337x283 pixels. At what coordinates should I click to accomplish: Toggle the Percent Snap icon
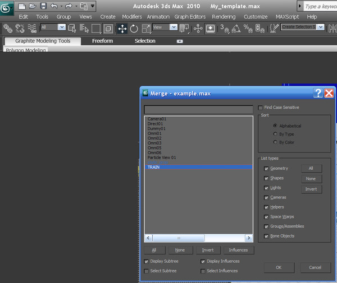tap(248, 29)
